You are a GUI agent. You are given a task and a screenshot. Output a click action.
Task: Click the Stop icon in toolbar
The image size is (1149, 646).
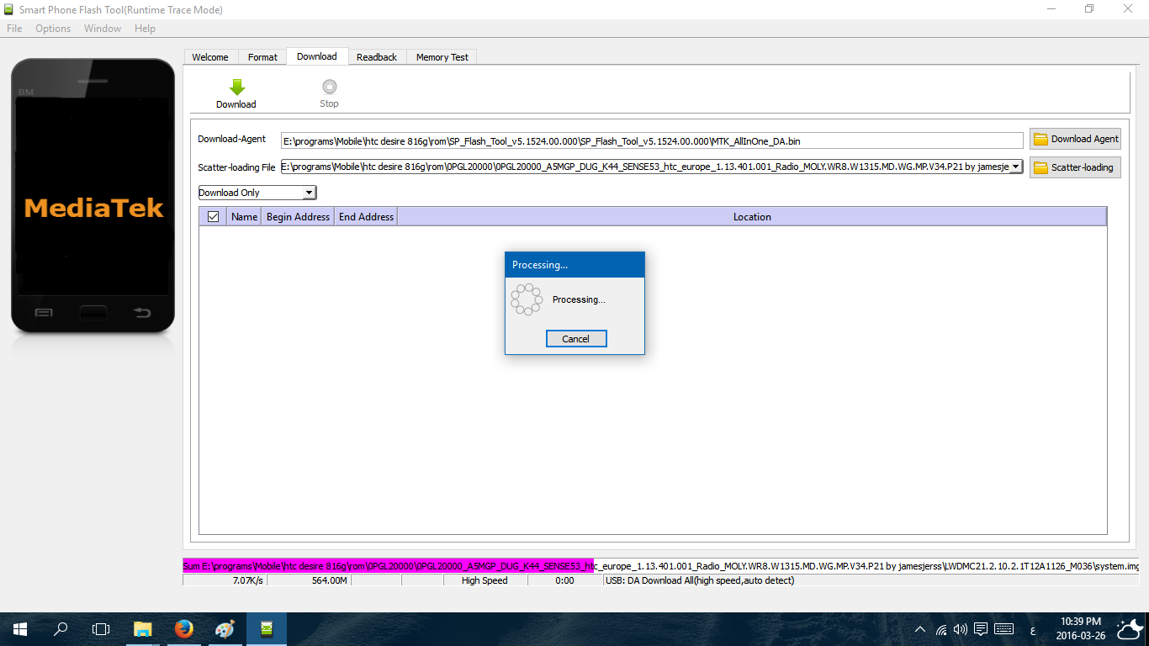(x=329, y=87)
